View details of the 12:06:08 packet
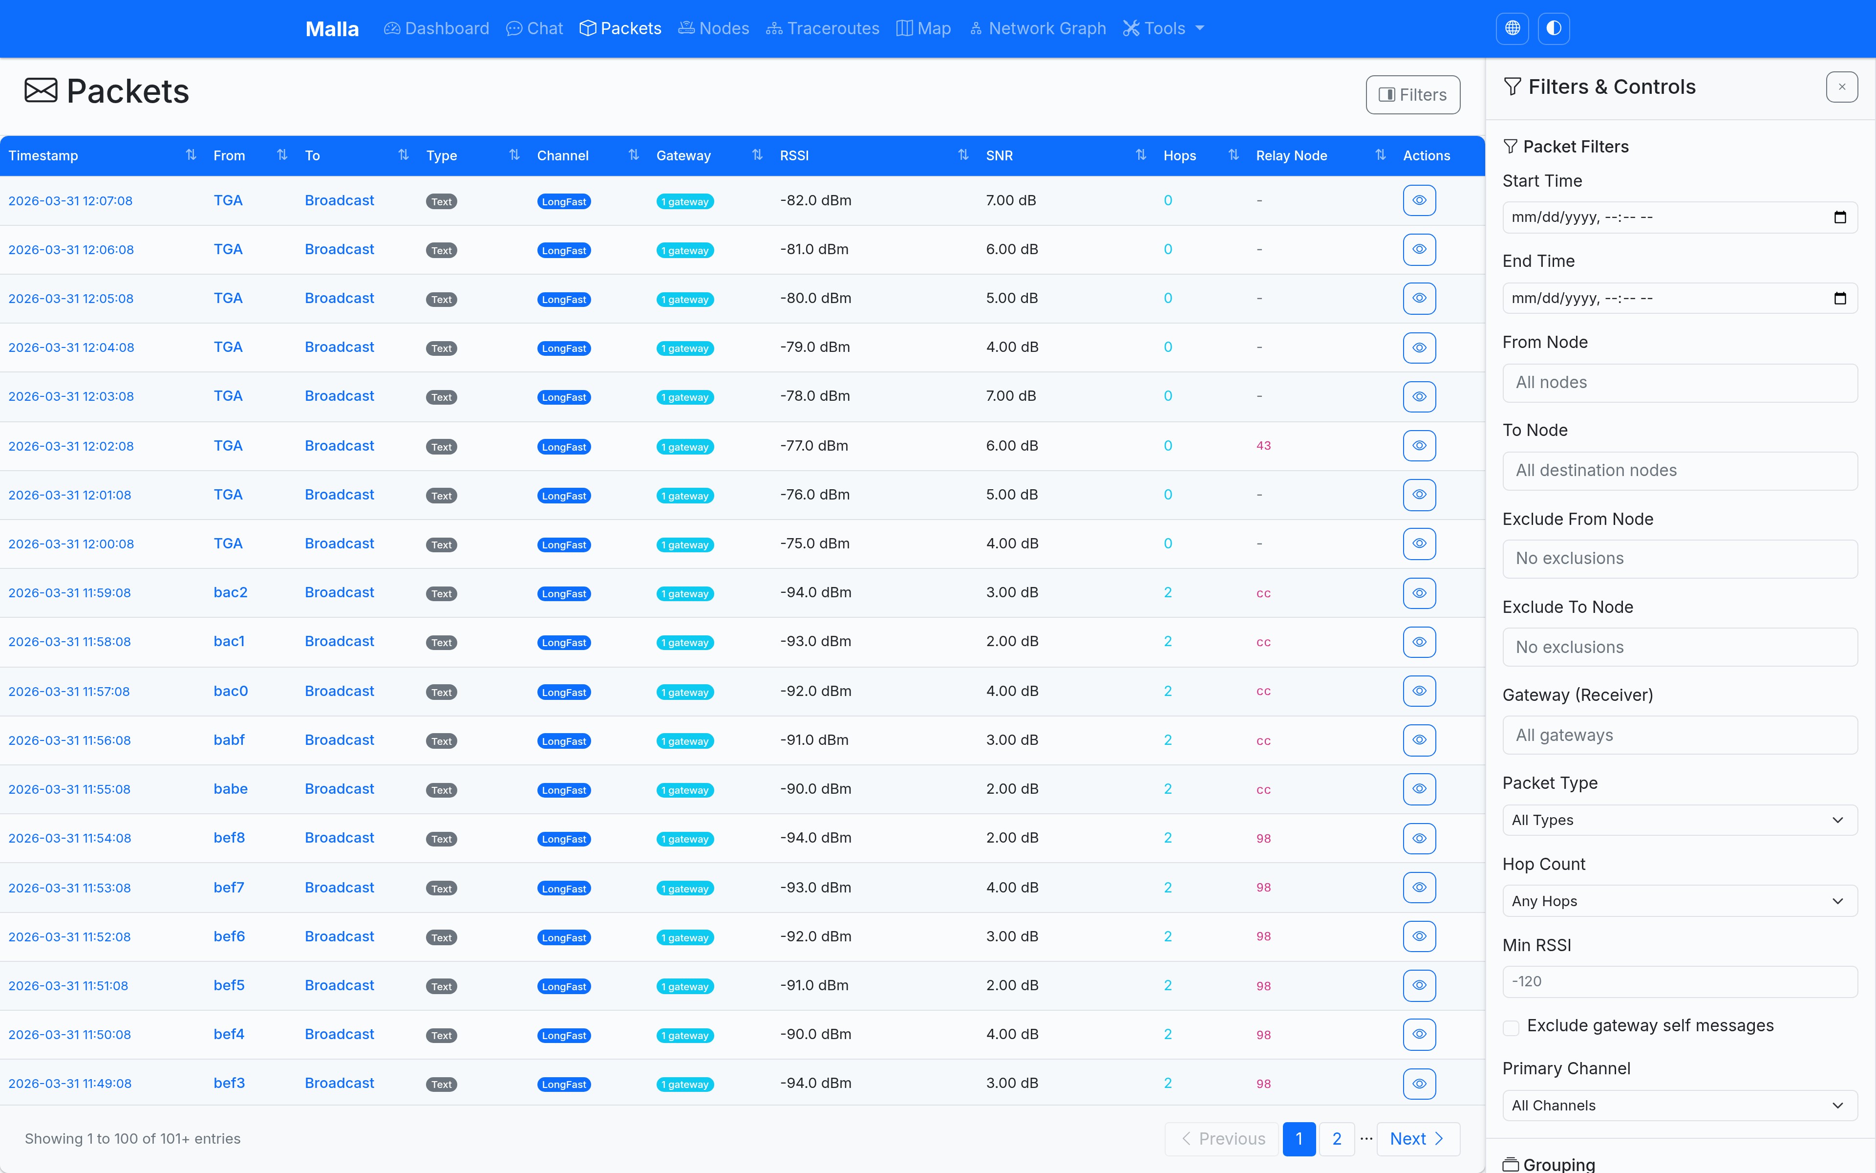Viewport: 1876px width, 1173px height. click(x=1419, y=249)
